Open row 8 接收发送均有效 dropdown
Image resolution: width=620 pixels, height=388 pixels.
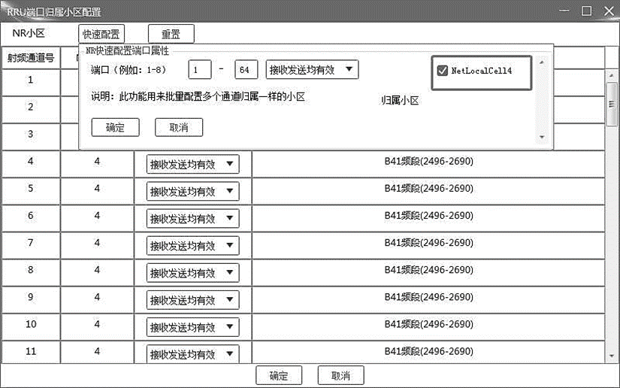(192, 273)
